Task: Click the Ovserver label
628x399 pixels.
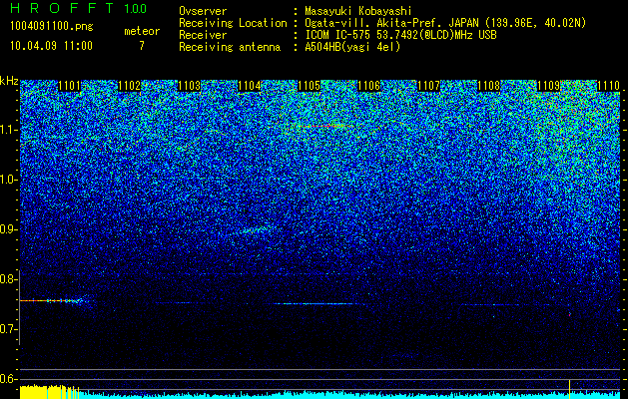Action: 203,11
